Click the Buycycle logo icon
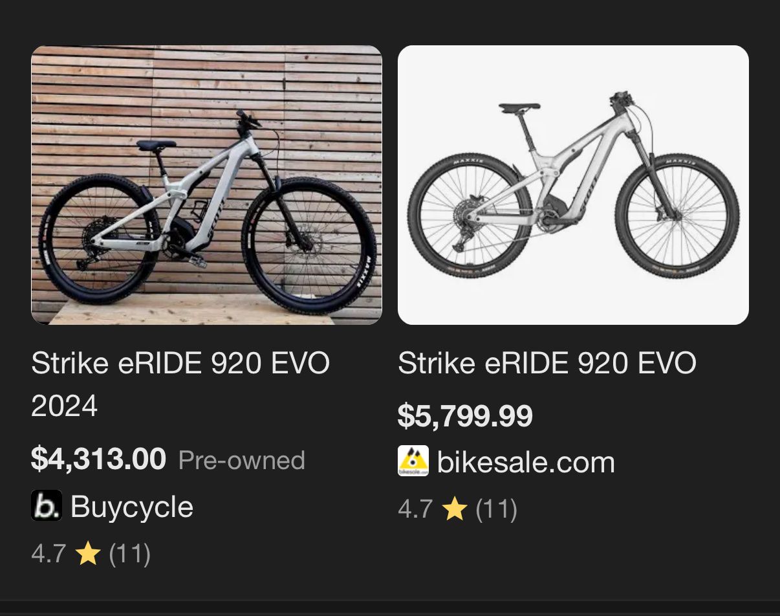This screenshot has height=616, width=780. (47, 506)
